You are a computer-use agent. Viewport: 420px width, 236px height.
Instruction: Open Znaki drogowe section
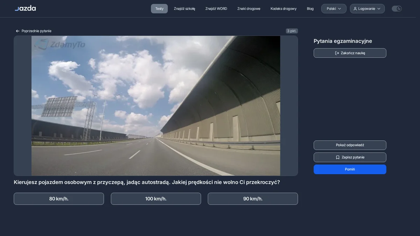249,9
